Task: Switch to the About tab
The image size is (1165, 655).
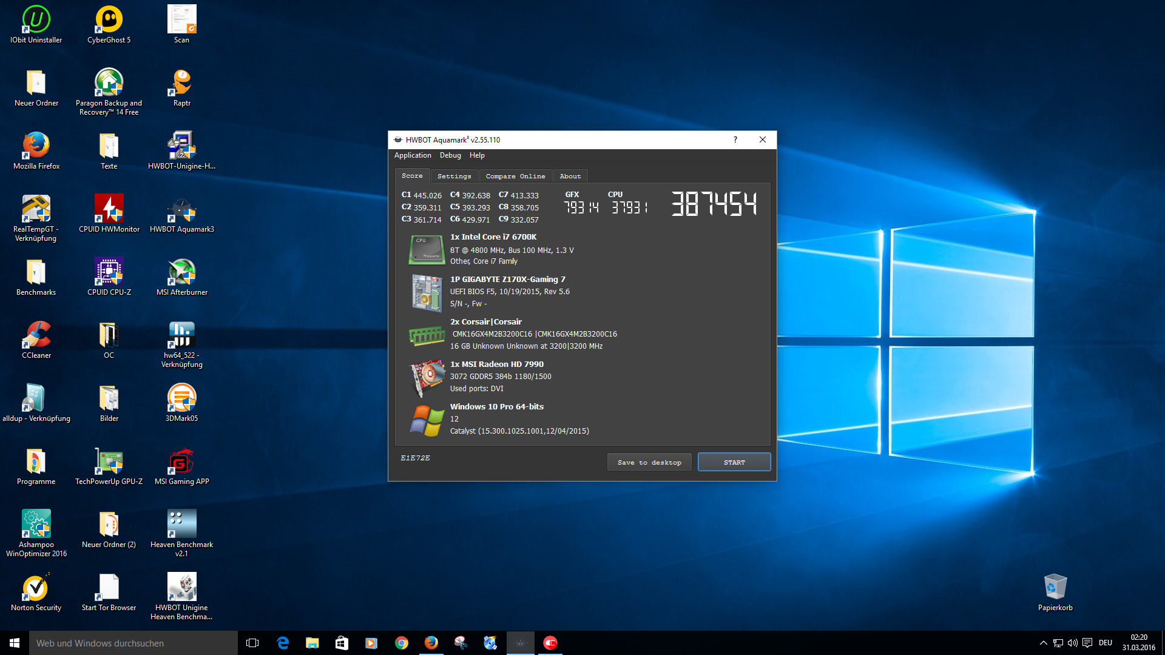Action: 570,176
